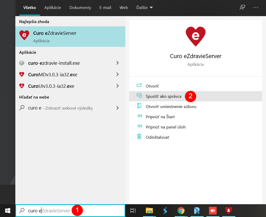The height and width of the screenshot is (217, 266).
Task: Expand CuroUIv3.0.3-ia32.exe result arrow
Action: click(117, 86)
